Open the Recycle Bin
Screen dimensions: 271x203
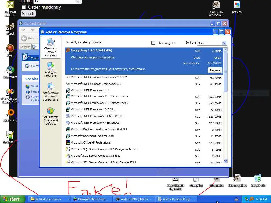click(258, 181)
